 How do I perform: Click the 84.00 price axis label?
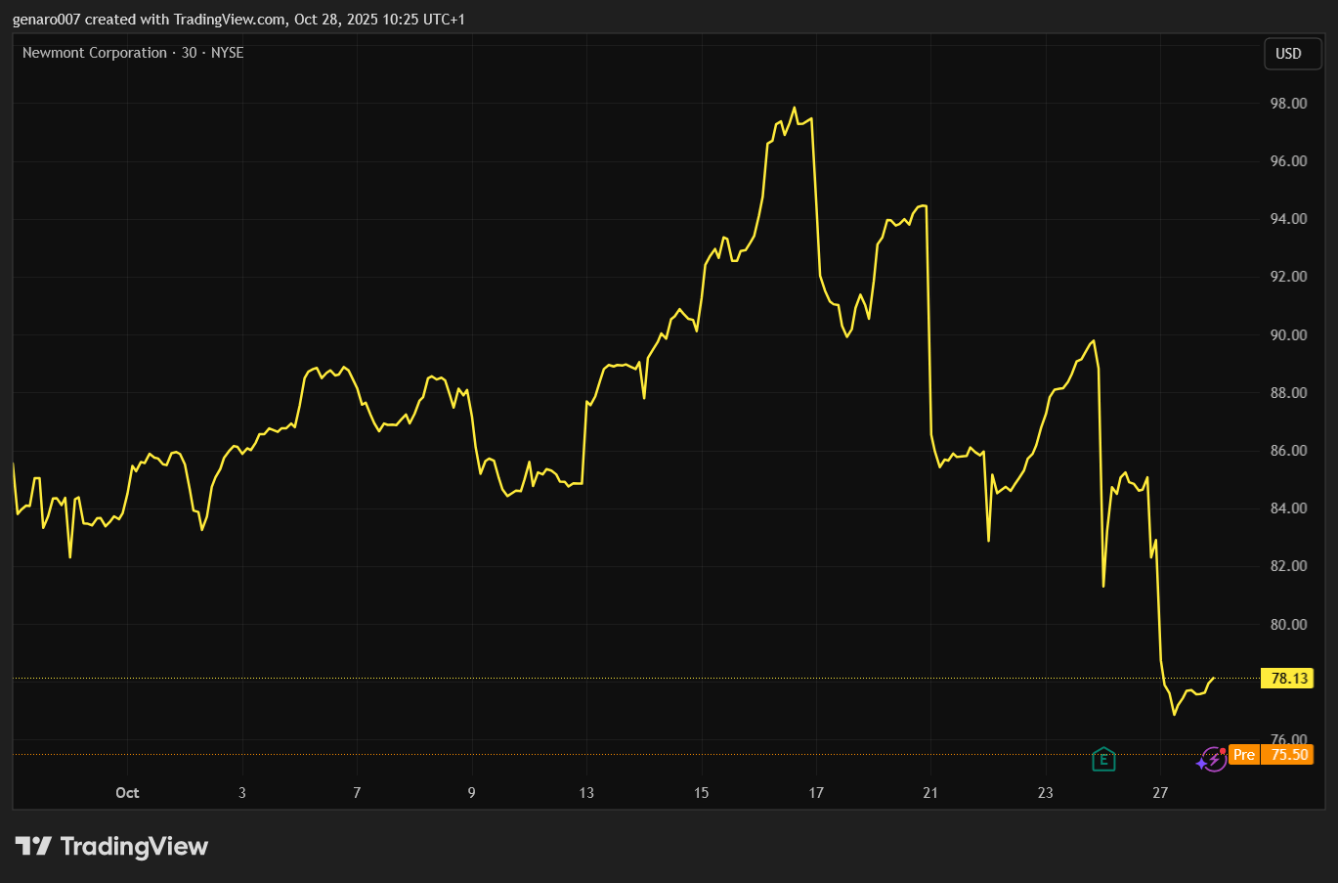[1288, 508]
